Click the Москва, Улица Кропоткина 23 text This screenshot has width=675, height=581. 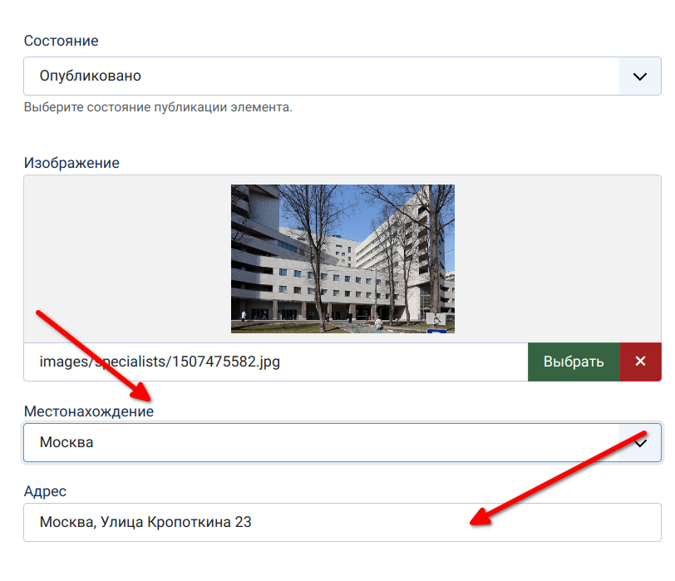point(145,522)
